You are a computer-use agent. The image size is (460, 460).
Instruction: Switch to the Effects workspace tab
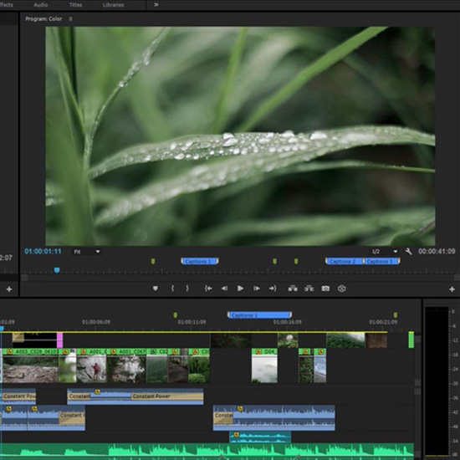point(6,5)
